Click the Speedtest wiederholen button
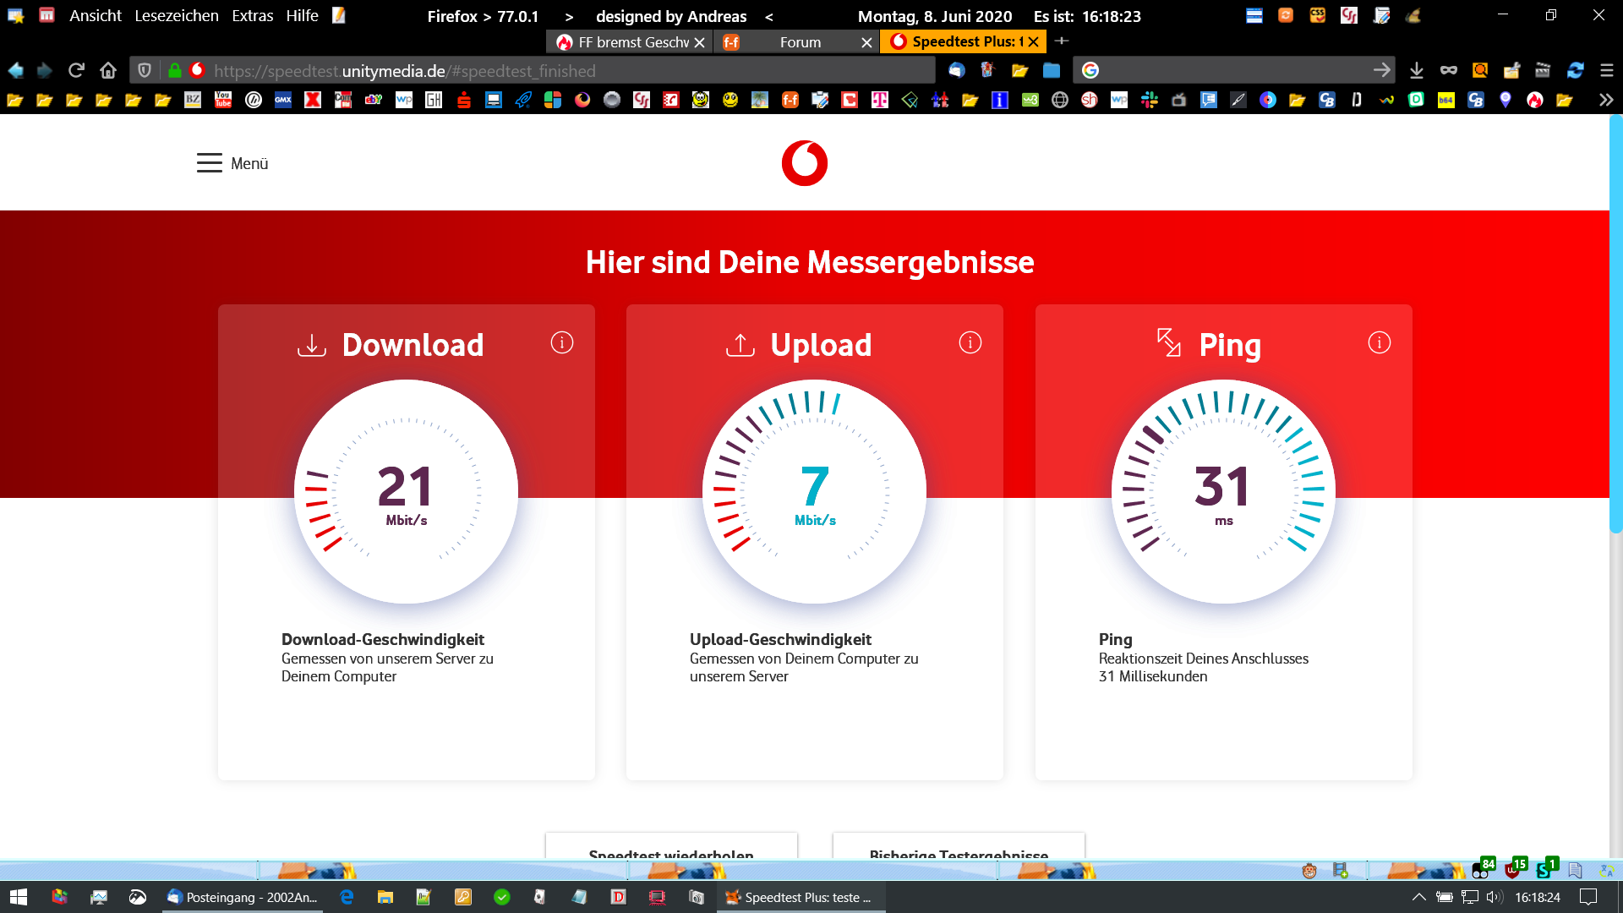The width and height of the screenshot is (1623, 913). (x=671, y=850)
